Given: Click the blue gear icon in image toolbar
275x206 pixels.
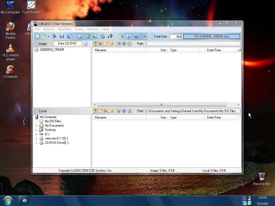Looking at the screenshot, I should tap(124, 44).
